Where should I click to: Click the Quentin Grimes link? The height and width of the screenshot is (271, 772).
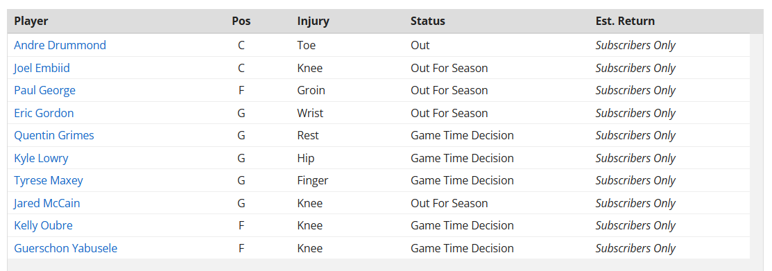pyautogui.click(x=53, y=135)
